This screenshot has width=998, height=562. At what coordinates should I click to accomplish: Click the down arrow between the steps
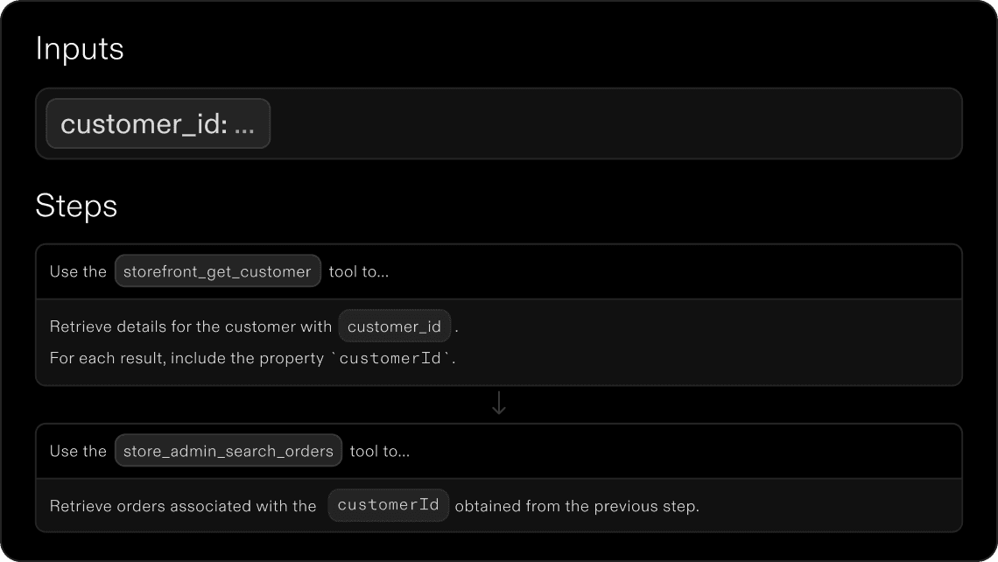click(x=499, y=404)
